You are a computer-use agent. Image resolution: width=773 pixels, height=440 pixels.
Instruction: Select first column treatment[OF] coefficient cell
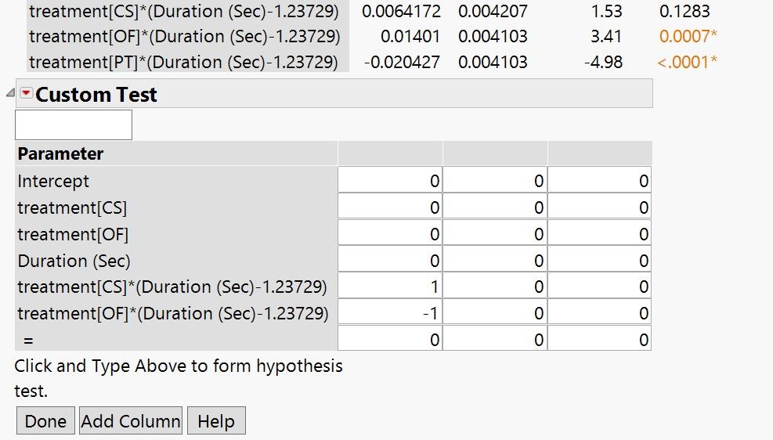click(390, 234)
